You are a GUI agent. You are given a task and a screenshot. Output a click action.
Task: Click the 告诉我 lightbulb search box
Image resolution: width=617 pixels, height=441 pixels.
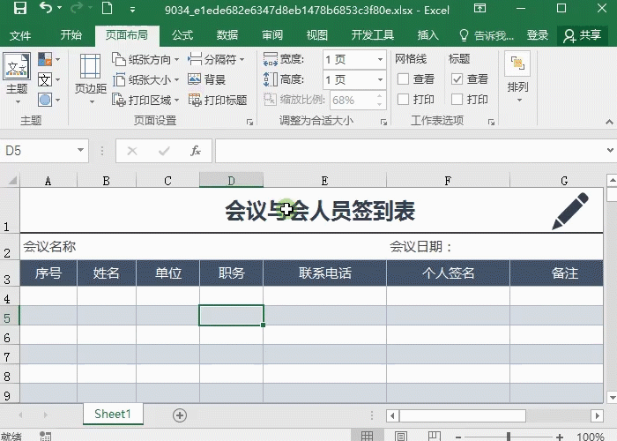click(x=487, y=35)
